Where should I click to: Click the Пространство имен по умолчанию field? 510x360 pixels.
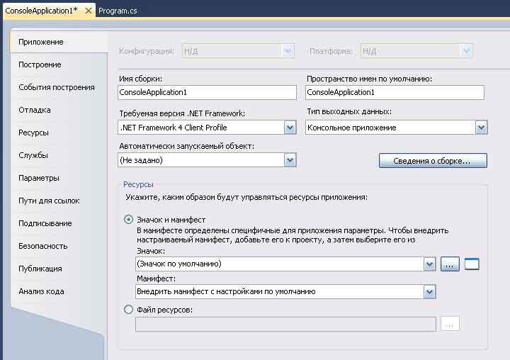[x=395, y=92]
